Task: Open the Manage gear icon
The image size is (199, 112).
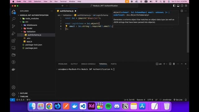Action: point(13,94)
